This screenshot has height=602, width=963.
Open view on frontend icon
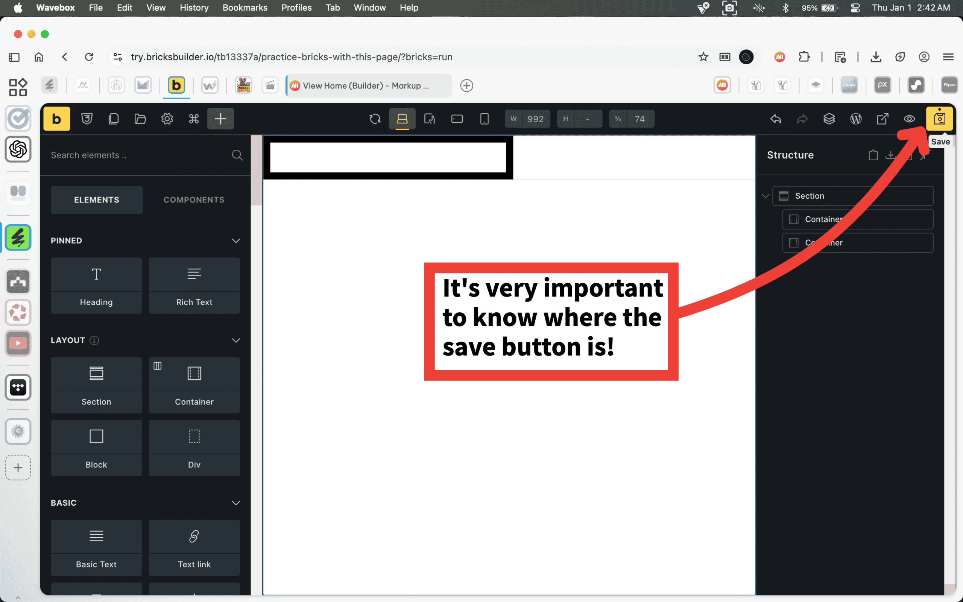[x=882, y=119]
